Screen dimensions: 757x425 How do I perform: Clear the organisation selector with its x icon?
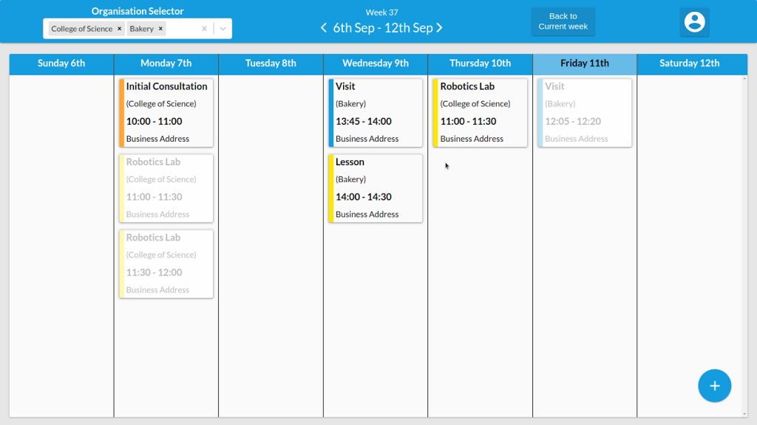(204, 28)
